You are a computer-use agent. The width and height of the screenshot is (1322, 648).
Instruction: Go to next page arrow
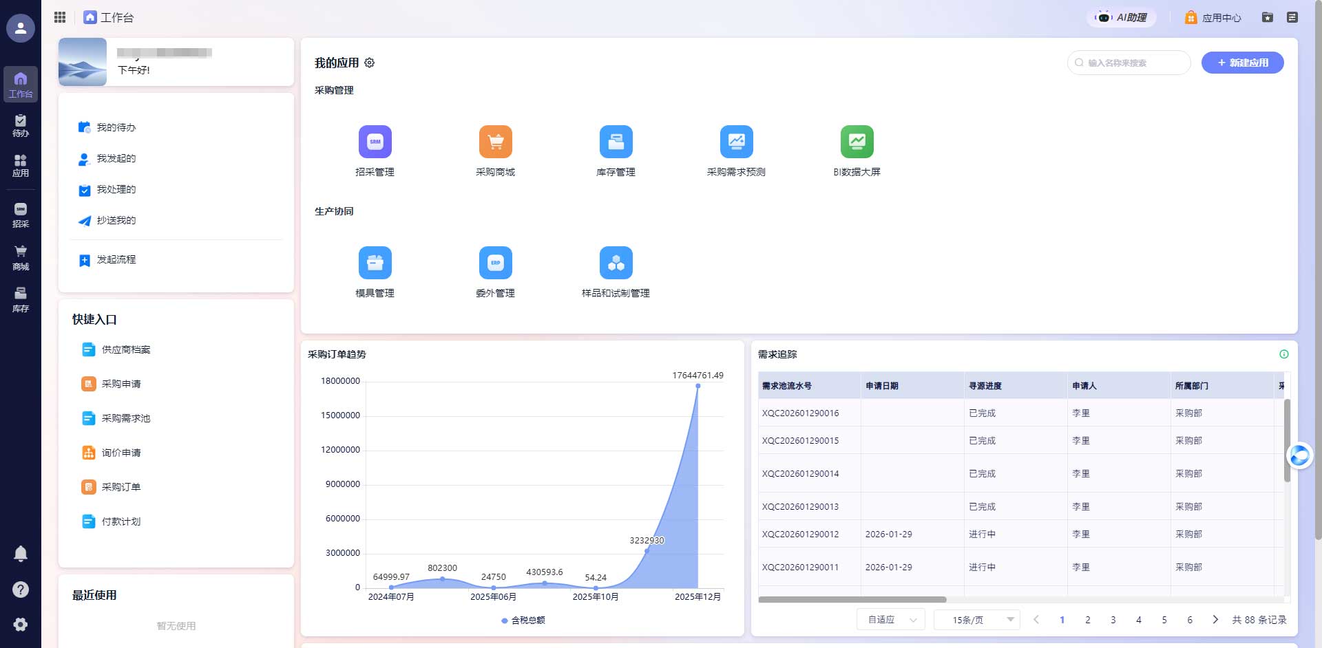(1215, 620)
